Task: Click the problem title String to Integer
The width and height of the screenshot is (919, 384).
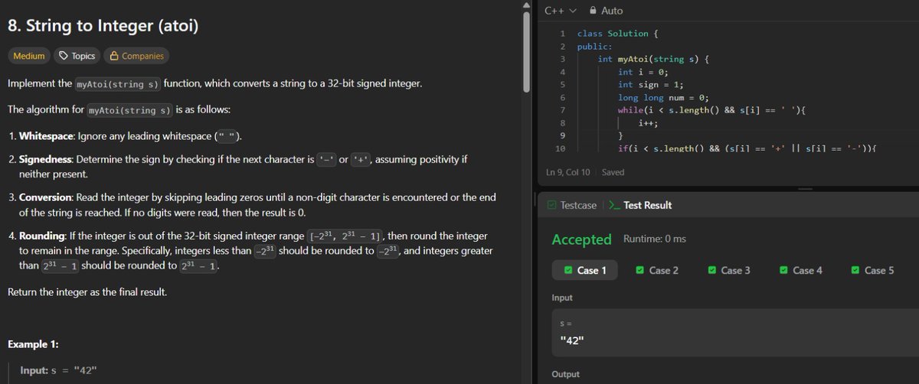Action: (x=103, y=26)
